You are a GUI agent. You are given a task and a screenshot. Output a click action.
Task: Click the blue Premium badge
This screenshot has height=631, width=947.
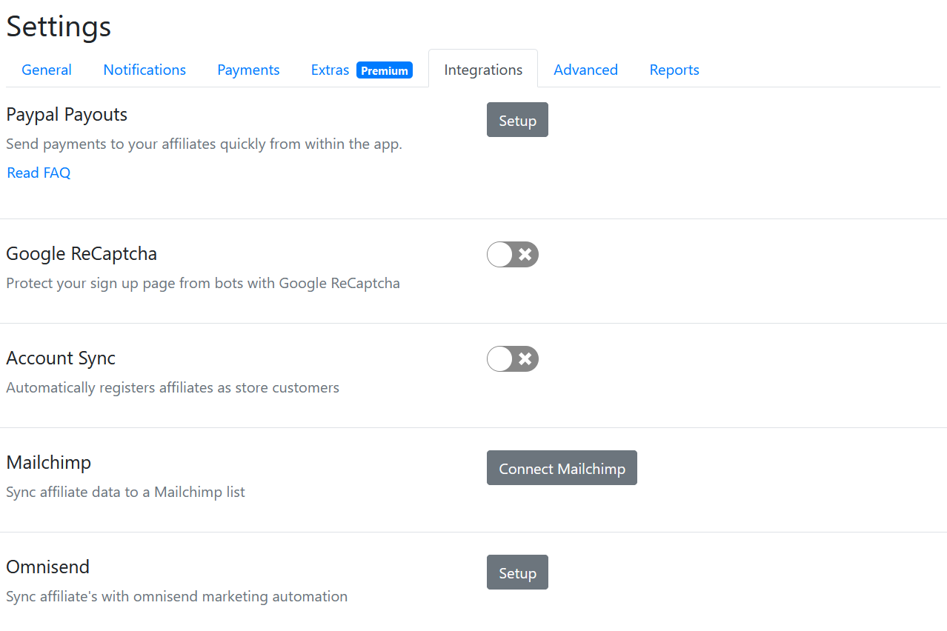click(385, 70)
